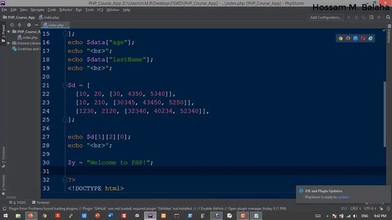Toggle the TODO tool window button
Image resolution: width=392 pixels, height=220 pixels.
click(18, 202)
